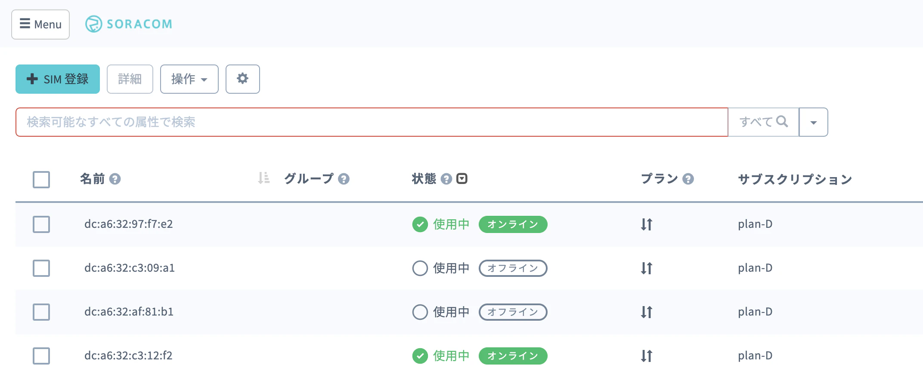
Task: Click the help icon next to プラン
Action: tap(689, 179)
